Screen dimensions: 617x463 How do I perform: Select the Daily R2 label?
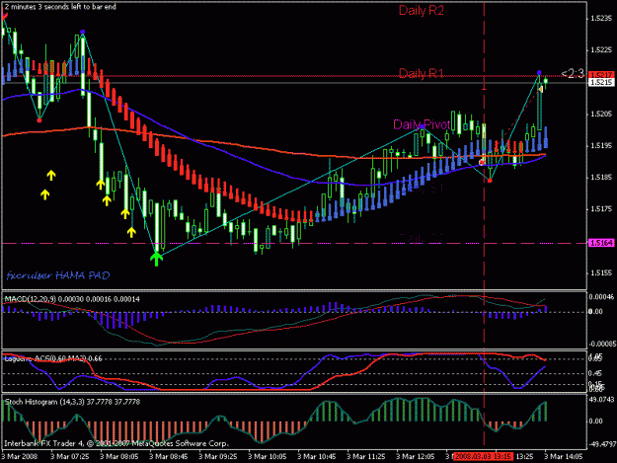421,10
